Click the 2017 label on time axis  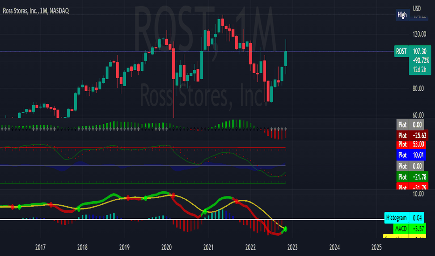coord(41,247)
